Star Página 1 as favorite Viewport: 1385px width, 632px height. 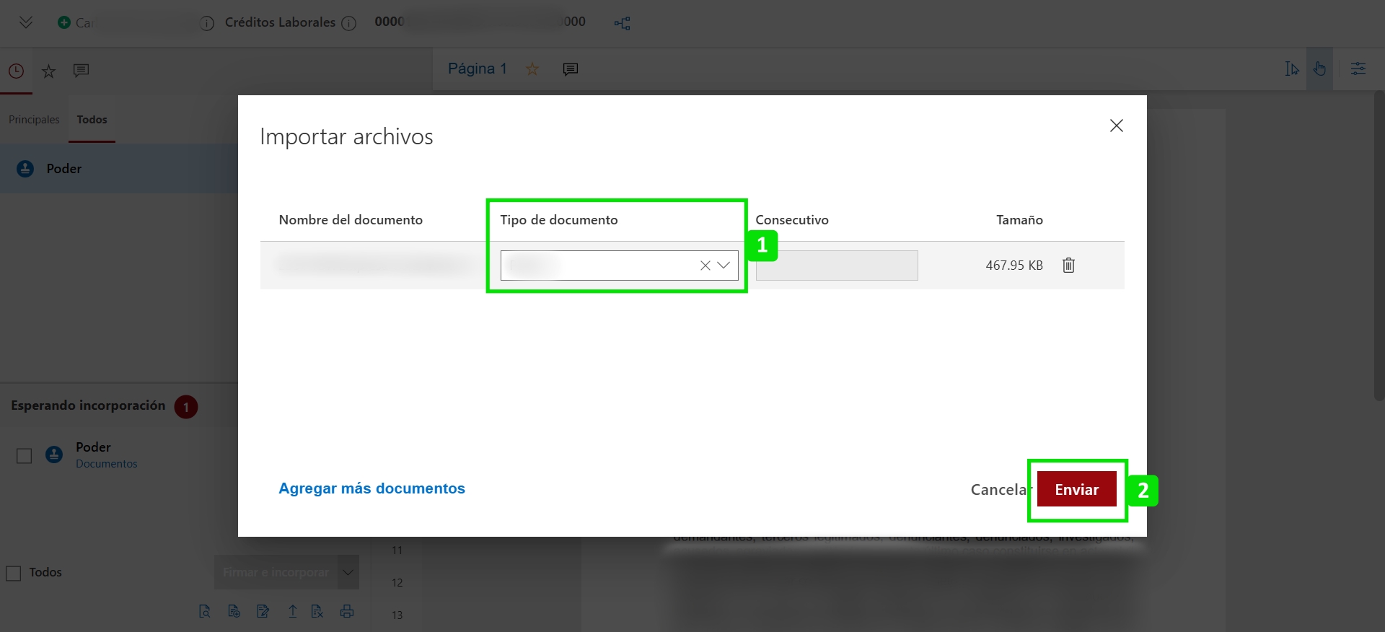[x=532, y=69]
